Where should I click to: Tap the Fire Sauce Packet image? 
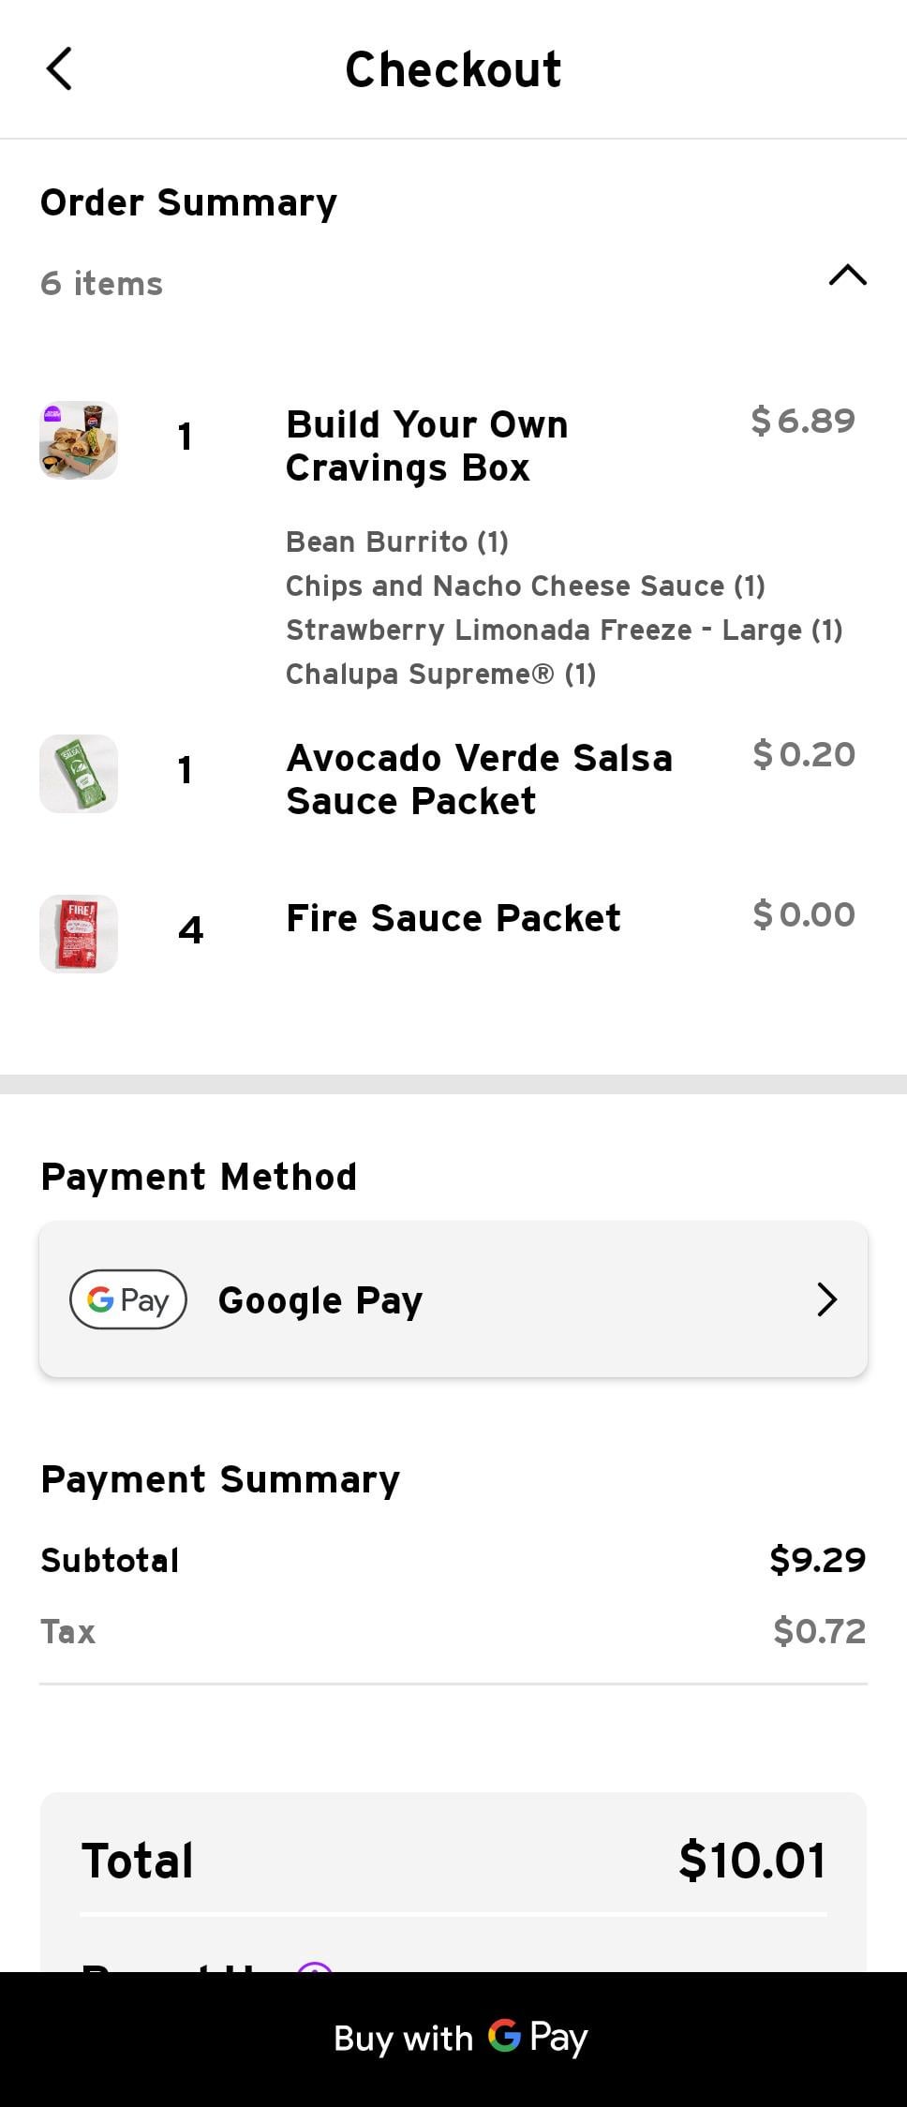click(79, 934)
